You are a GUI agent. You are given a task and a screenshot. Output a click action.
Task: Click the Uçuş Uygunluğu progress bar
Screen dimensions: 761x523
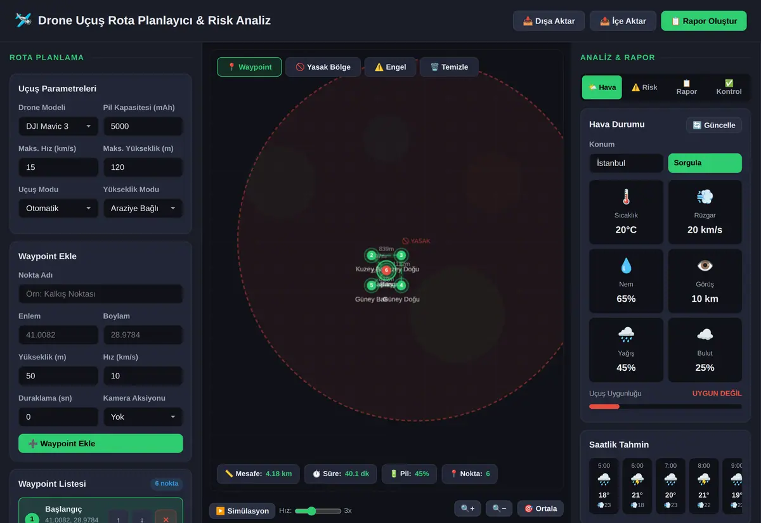pos(665,406)
